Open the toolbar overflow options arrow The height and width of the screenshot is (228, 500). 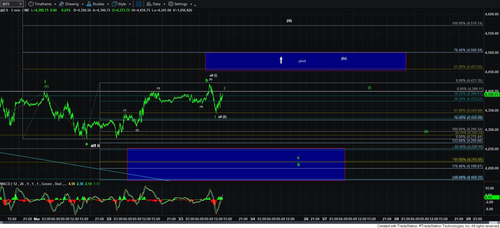(x=195, y=5)
